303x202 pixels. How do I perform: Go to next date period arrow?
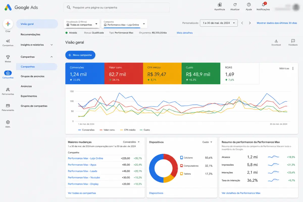250,23
